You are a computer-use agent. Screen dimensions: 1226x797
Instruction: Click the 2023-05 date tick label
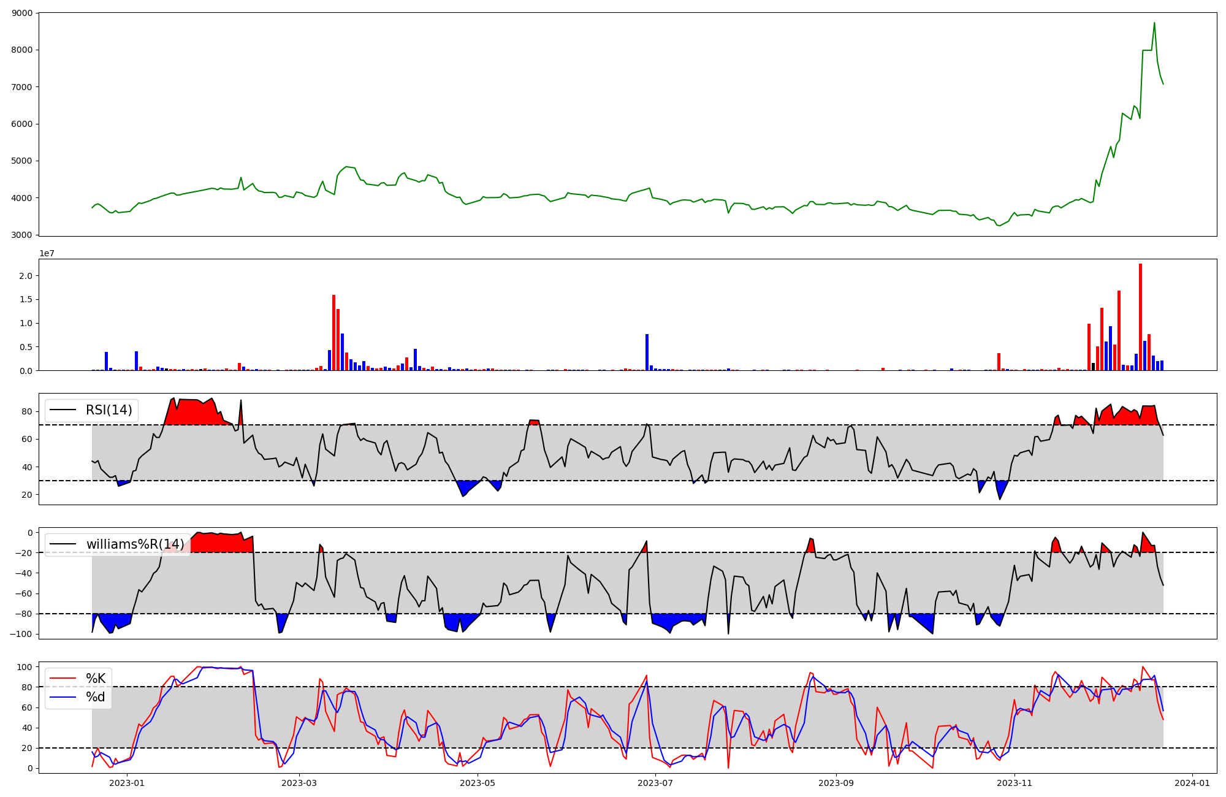point(477,783)
